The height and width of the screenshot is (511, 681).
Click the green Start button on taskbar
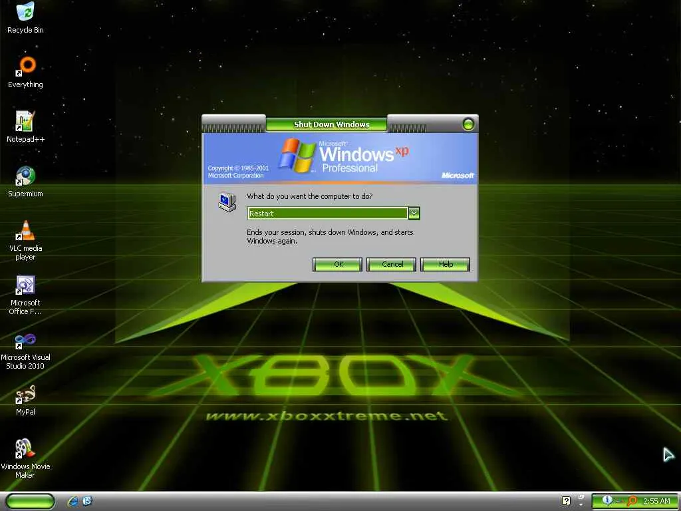click(x=30, y=501)
